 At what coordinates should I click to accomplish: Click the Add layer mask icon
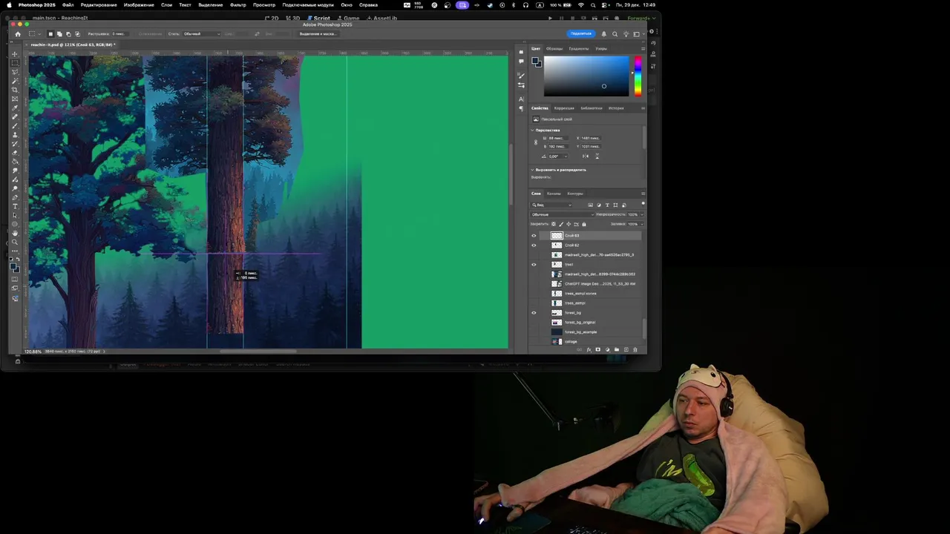click(x=598, y=349)
